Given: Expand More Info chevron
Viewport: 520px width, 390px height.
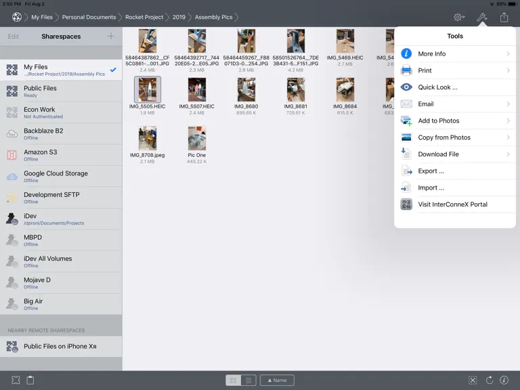Looking at the screenshot, I should tap(508, 53).
